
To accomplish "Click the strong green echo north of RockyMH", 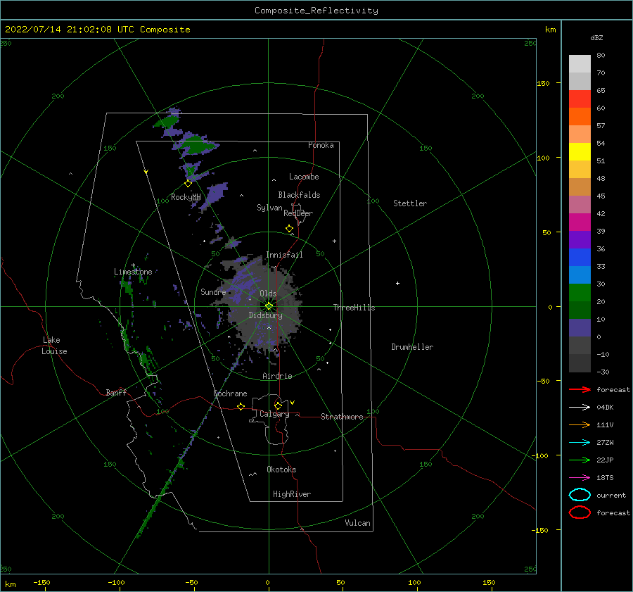I will pos(194,145).
